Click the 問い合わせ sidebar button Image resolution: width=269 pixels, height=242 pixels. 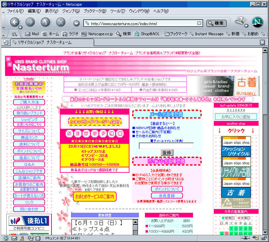(29, 209)
